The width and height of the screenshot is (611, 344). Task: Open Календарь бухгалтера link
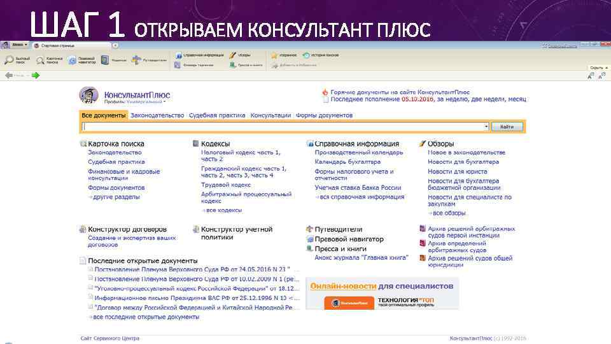pos(348,162)
